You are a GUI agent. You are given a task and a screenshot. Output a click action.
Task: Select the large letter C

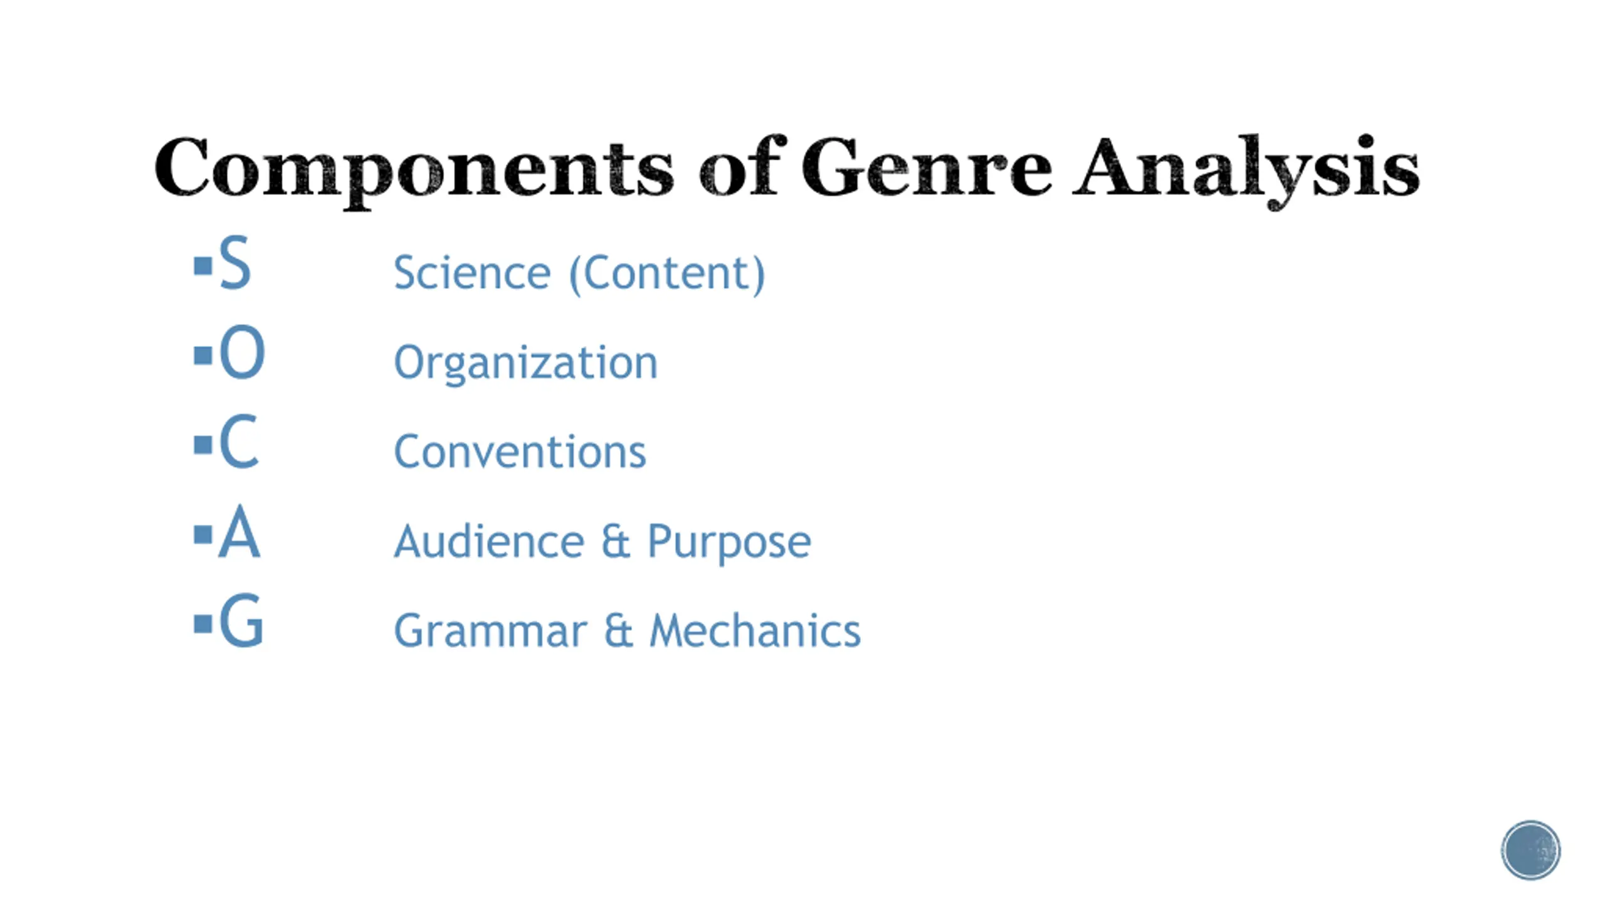point(239,442)
